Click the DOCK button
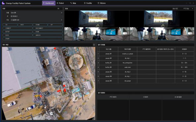The height and width of the screenshot is (122, 196). (x=18, y=35)
